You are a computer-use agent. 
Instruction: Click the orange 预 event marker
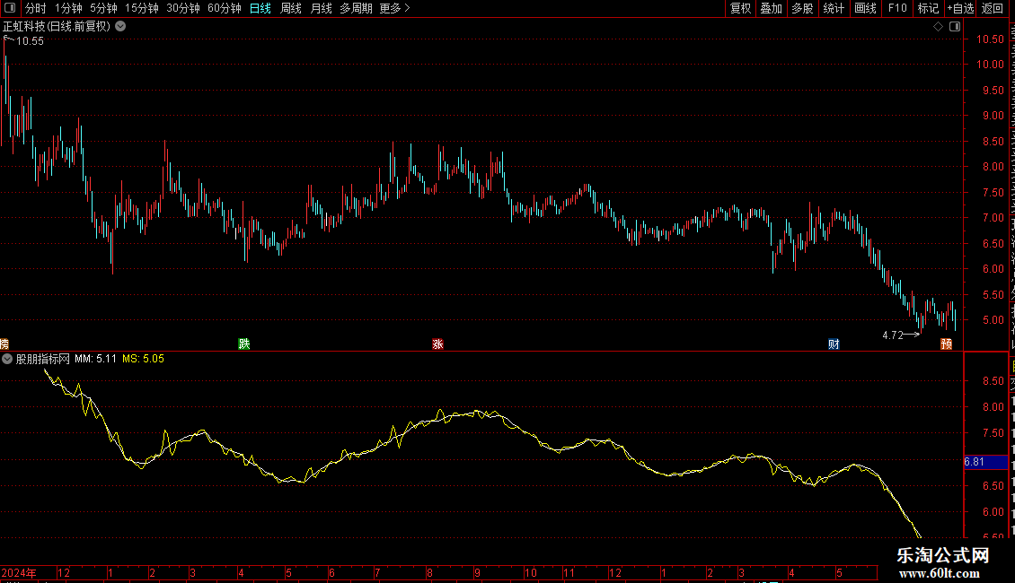pos(947,344)
